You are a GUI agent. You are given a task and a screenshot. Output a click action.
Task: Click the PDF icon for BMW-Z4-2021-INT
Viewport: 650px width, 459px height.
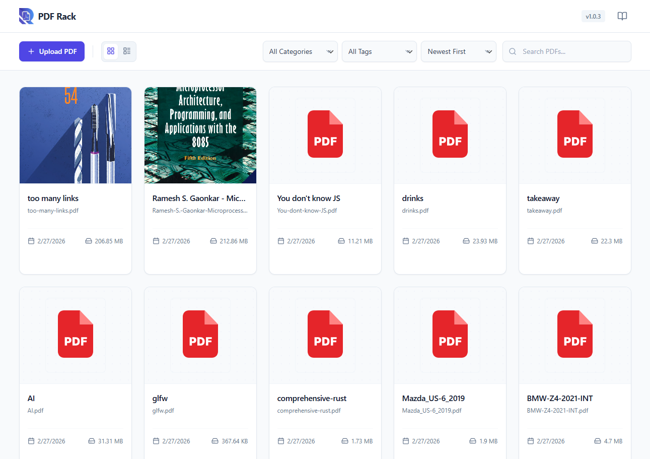tap(574, 334)
